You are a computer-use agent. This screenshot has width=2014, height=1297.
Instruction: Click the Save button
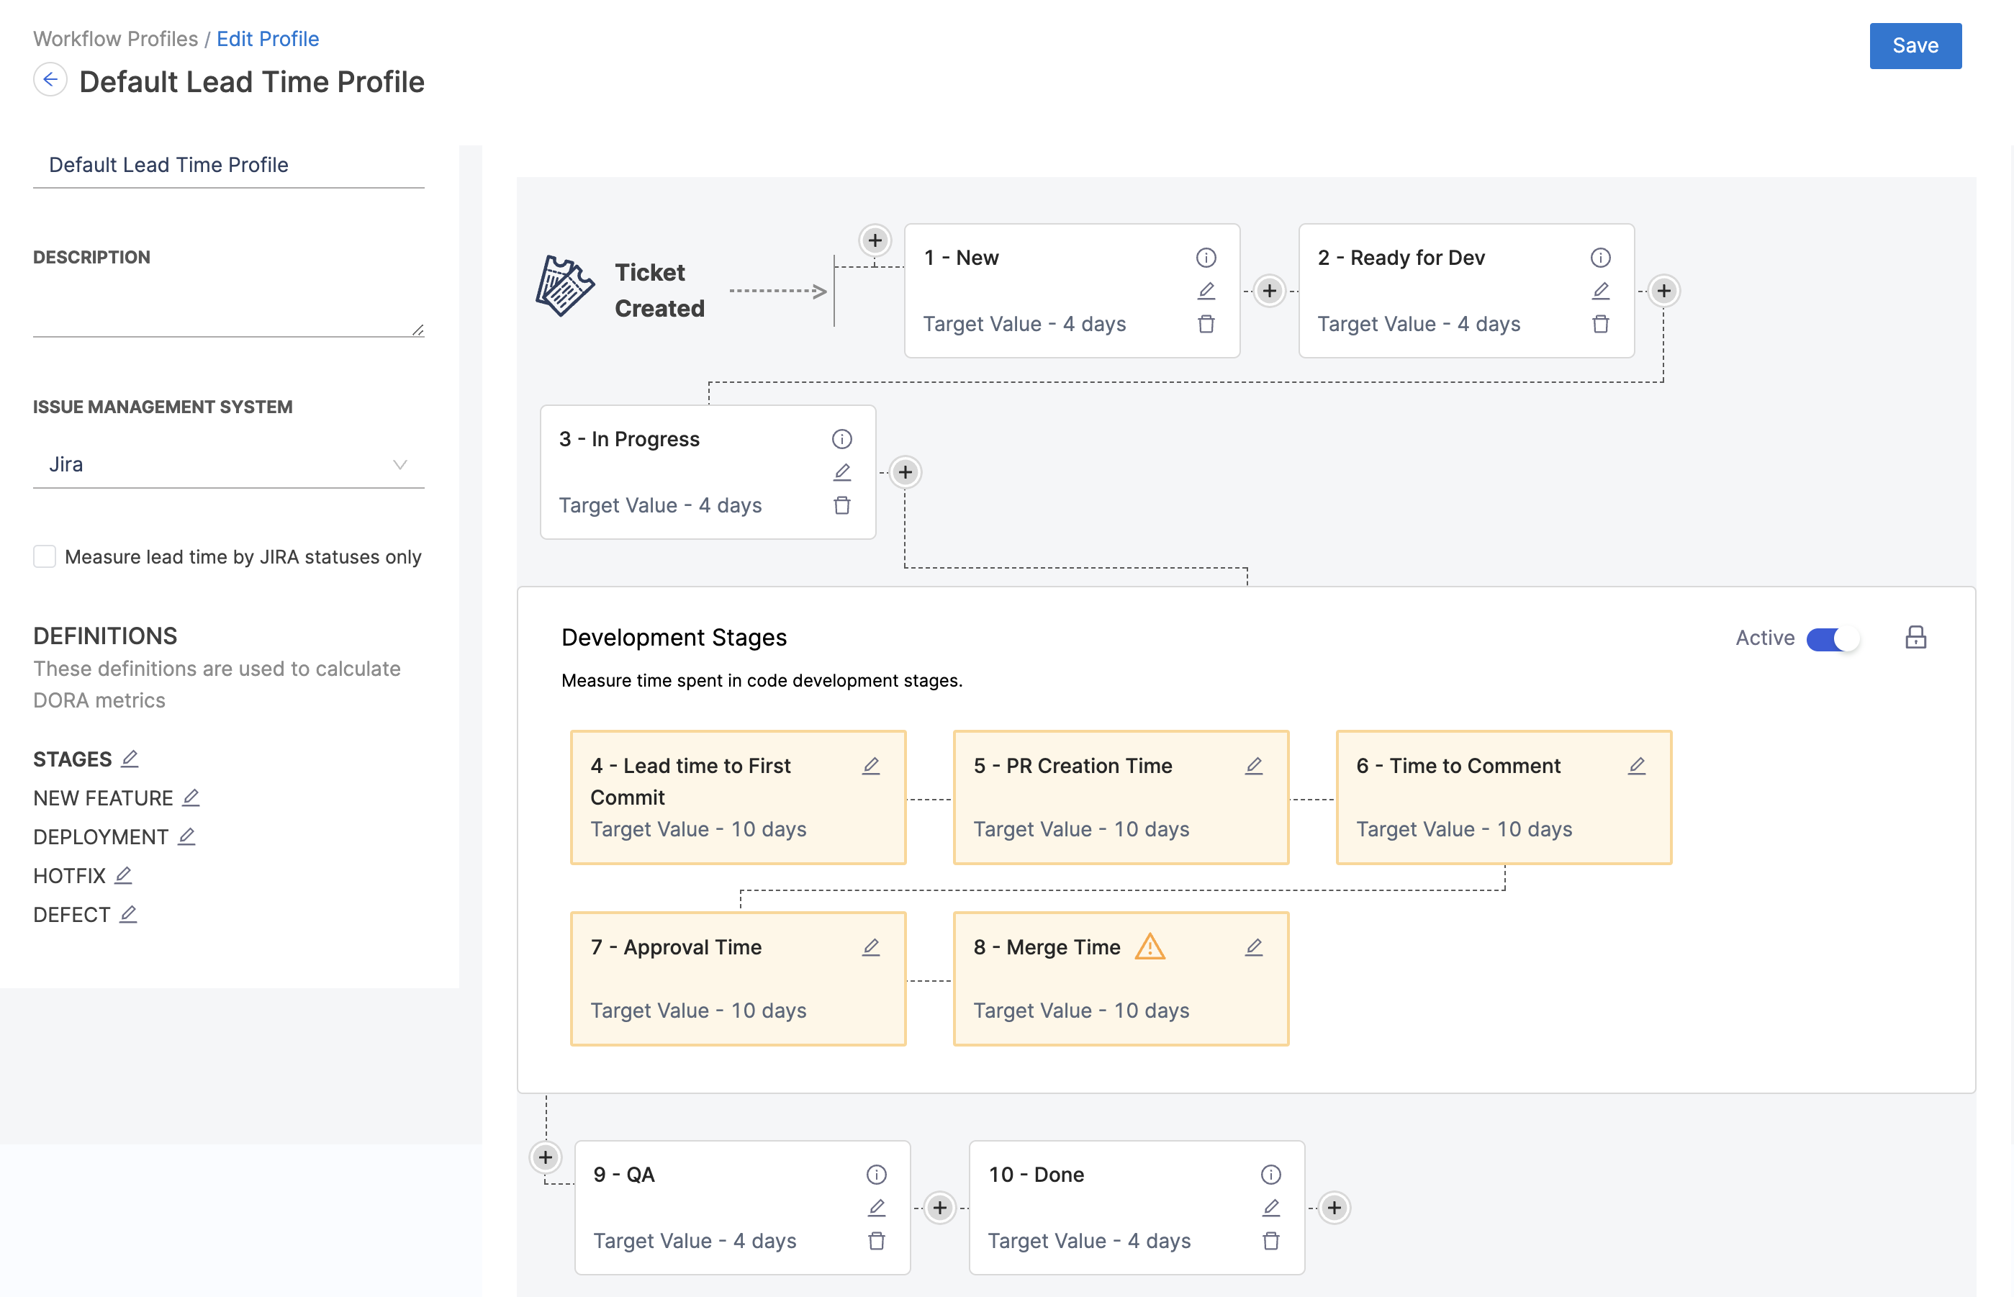(x=1914, y=45)
